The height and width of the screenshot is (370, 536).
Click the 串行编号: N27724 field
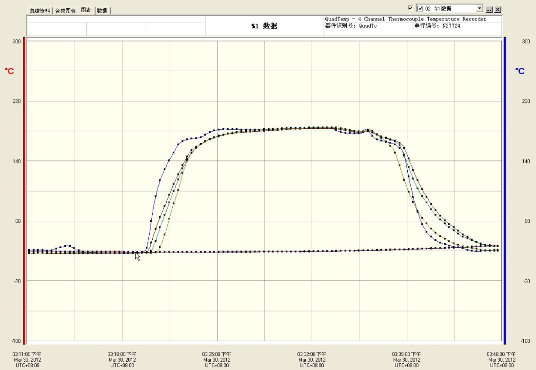tap(437, 26)
